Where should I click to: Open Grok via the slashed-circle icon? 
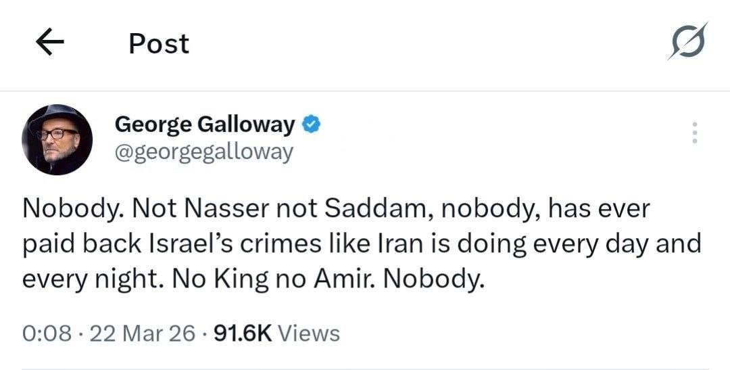(x=687, y=42)
